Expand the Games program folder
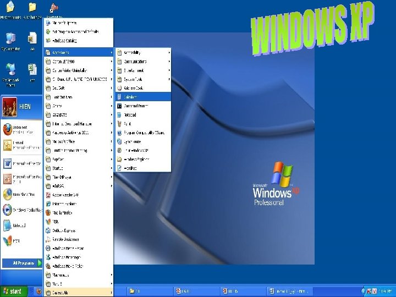This screenshot has width=396, height=297. 79,106
